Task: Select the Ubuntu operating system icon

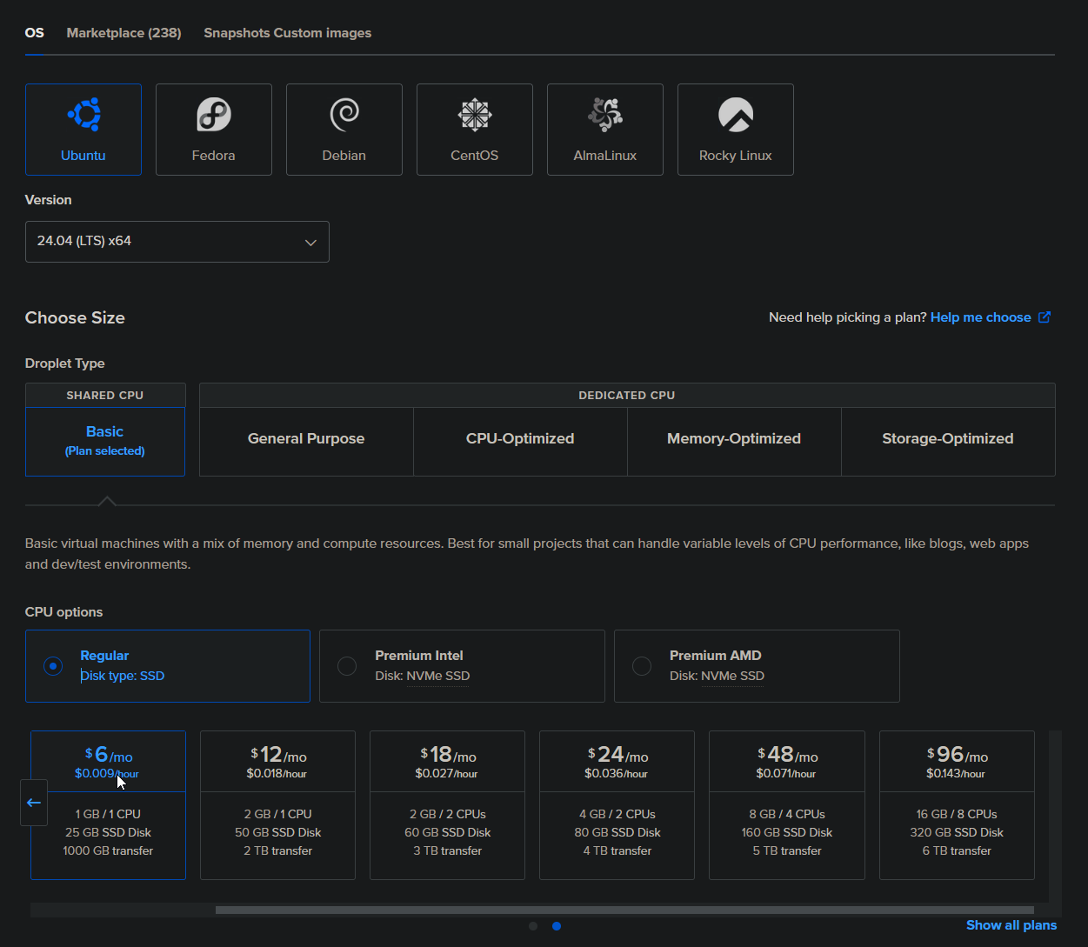Action: point(83,129)
